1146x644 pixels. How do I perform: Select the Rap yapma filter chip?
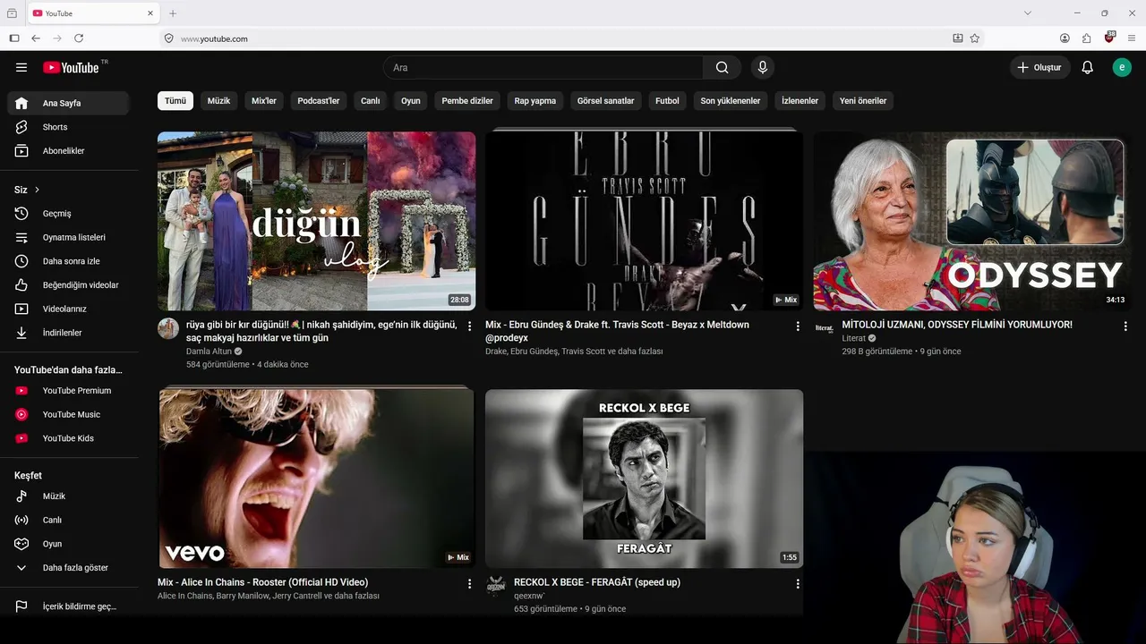(x=535, y=101)
